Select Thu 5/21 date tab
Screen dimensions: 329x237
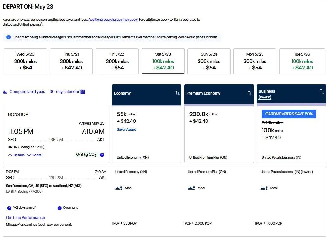coord(71,61)
